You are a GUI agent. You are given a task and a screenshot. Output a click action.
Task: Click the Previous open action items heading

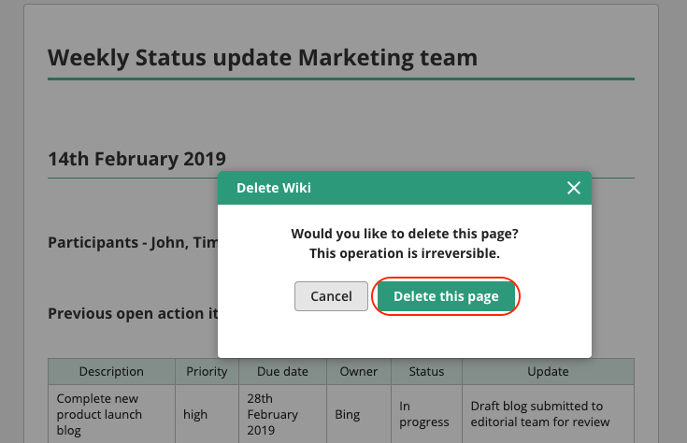coord(132,313)
